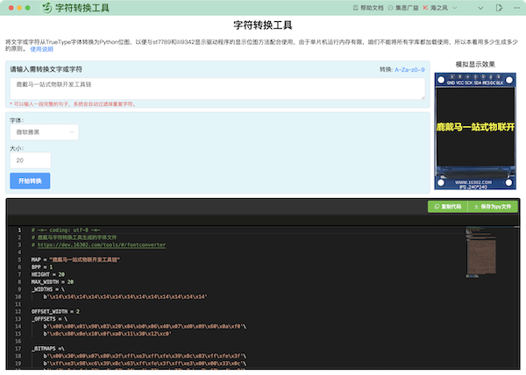Click the app logo icon in title bar

(x=46, y=7)
